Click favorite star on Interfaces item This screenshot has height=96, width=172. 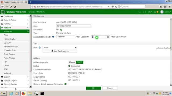pyautogui.click(x=28, y=31)
